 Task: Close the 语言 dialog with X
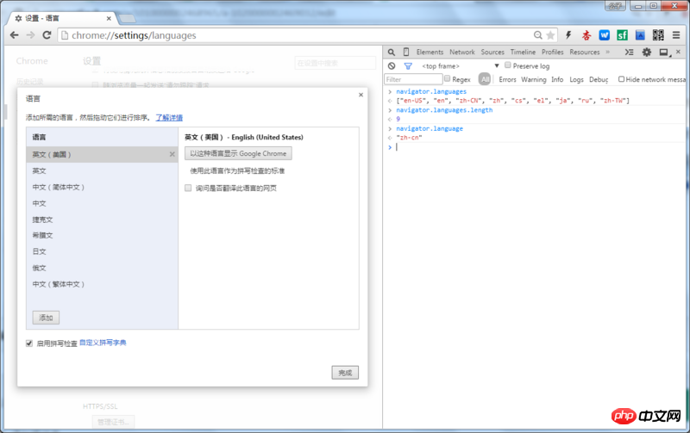coord(361,95)
